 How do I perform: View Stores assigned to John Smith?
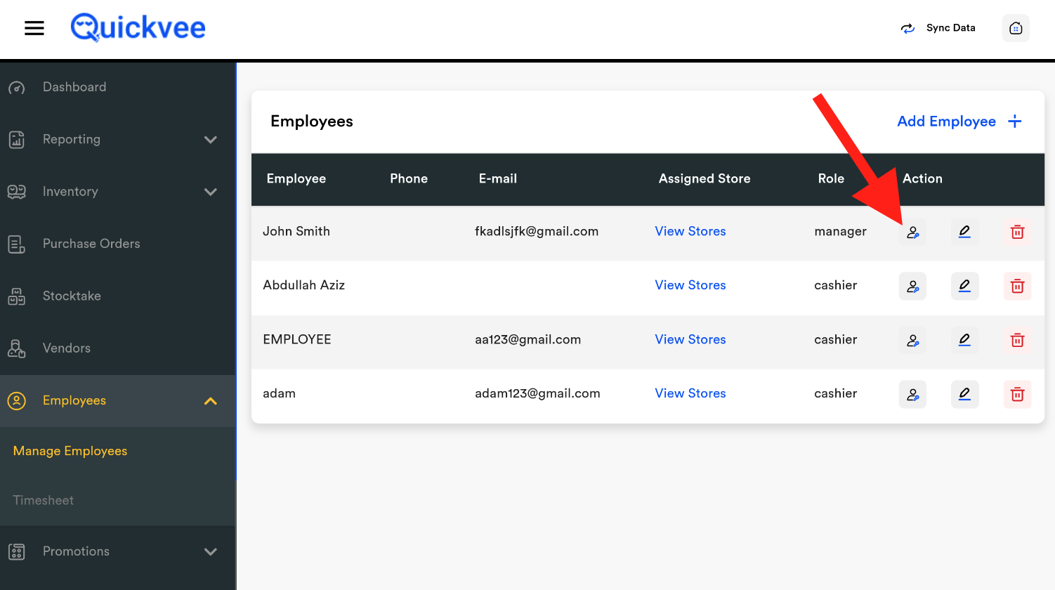click(x=690, y=231)
